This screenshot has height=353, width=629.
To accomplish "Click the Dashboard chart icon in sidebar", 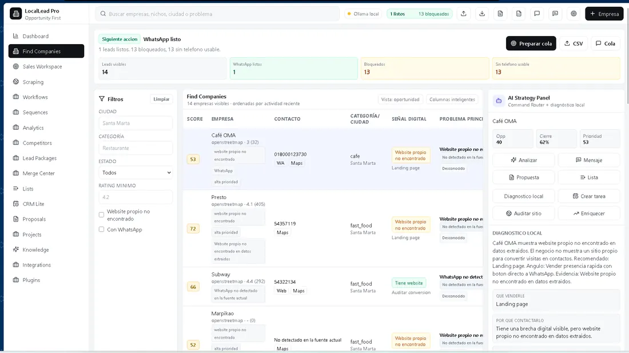I will point(15,35).
